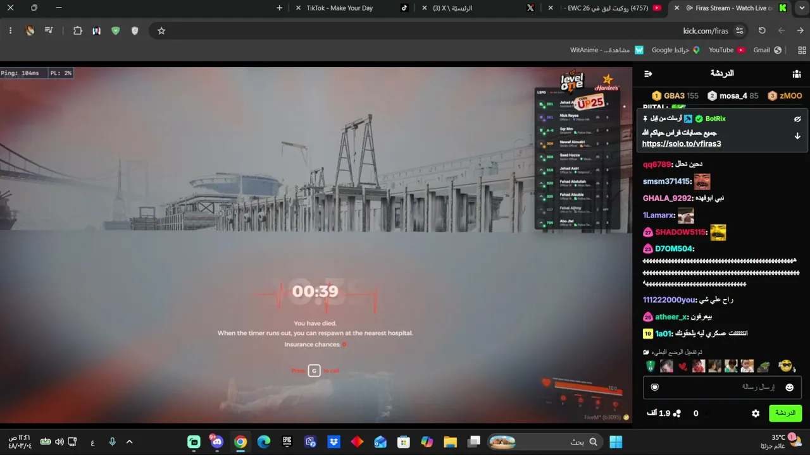Bookmark this page with the star icon
Screen dimensions: 810x455
[x=161, y=30]
